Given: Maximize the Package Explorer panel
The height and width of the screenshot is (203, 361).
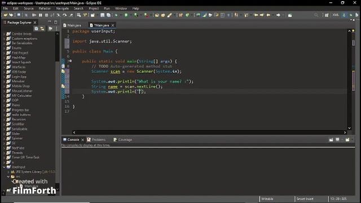Looking at the screenshot, I should [55, 22].
